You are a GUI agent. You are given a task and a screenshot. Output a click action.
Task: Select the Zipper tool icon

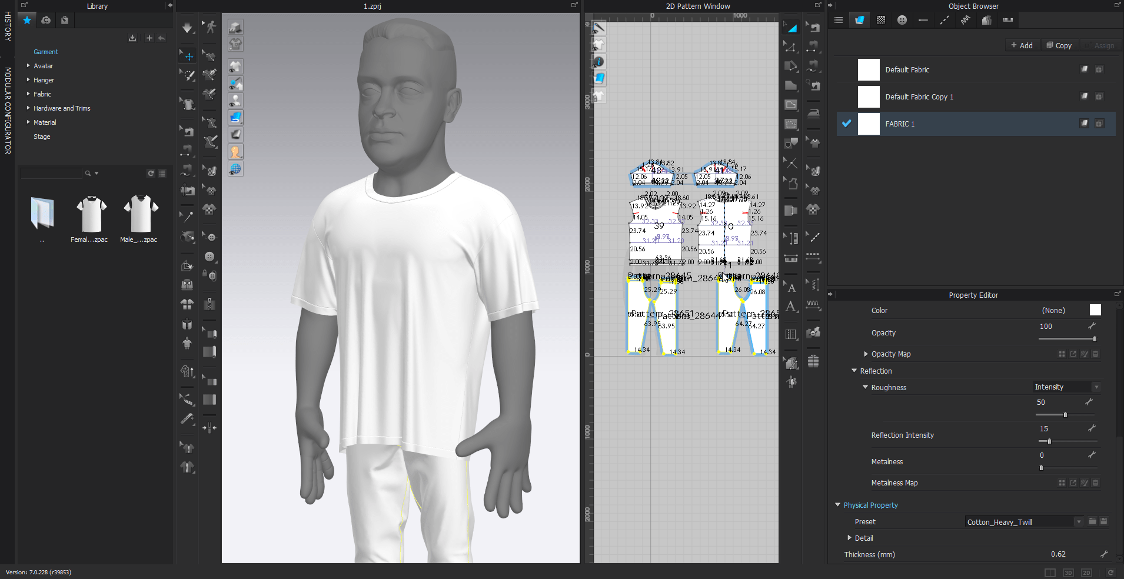(x=209, y=304)
